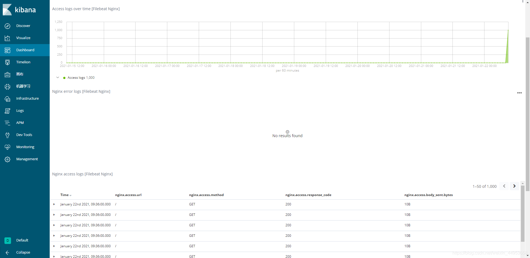Open Discover via its compass icon

point(7,26)
